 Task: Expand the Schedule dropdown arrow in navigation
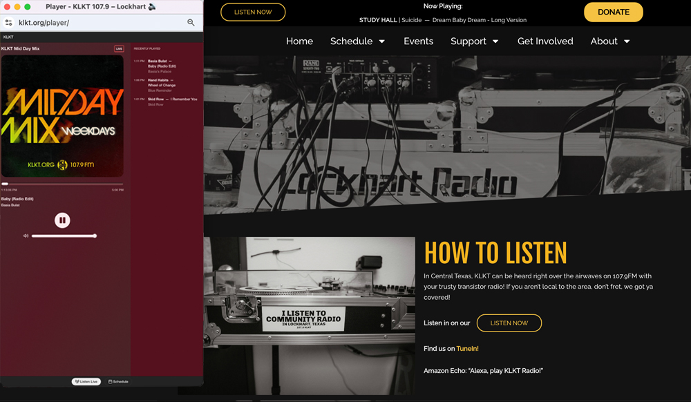coord(382,41)
